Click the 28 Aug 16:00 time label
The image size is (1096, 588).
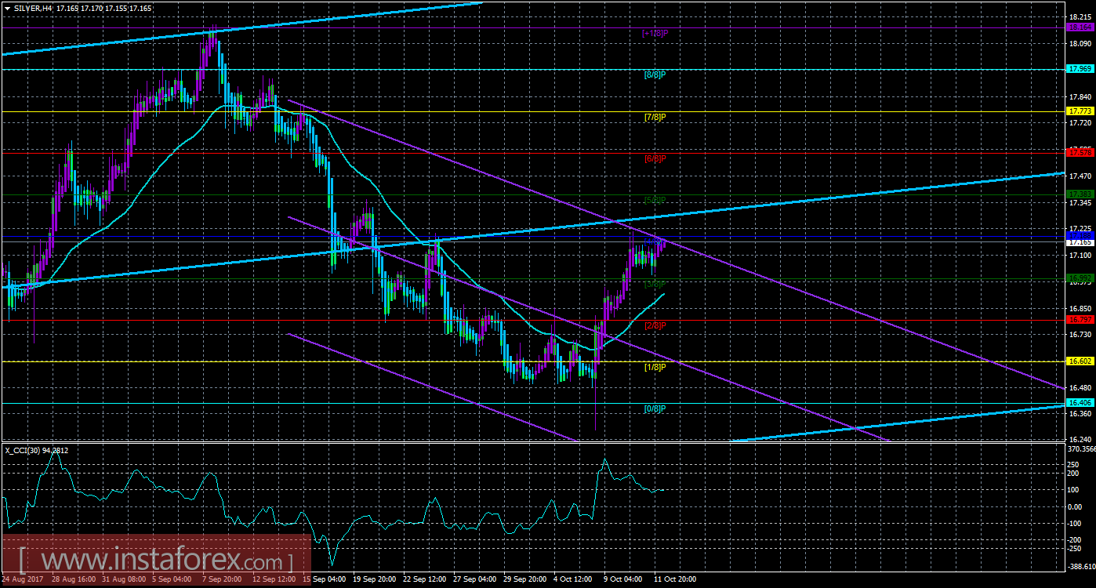(74, 580)
